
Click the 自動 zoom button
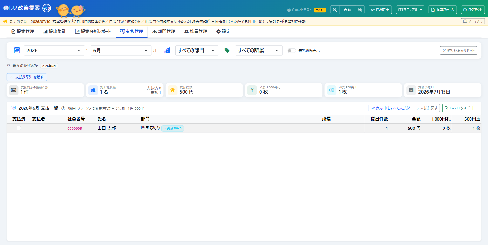coord(348,10)
